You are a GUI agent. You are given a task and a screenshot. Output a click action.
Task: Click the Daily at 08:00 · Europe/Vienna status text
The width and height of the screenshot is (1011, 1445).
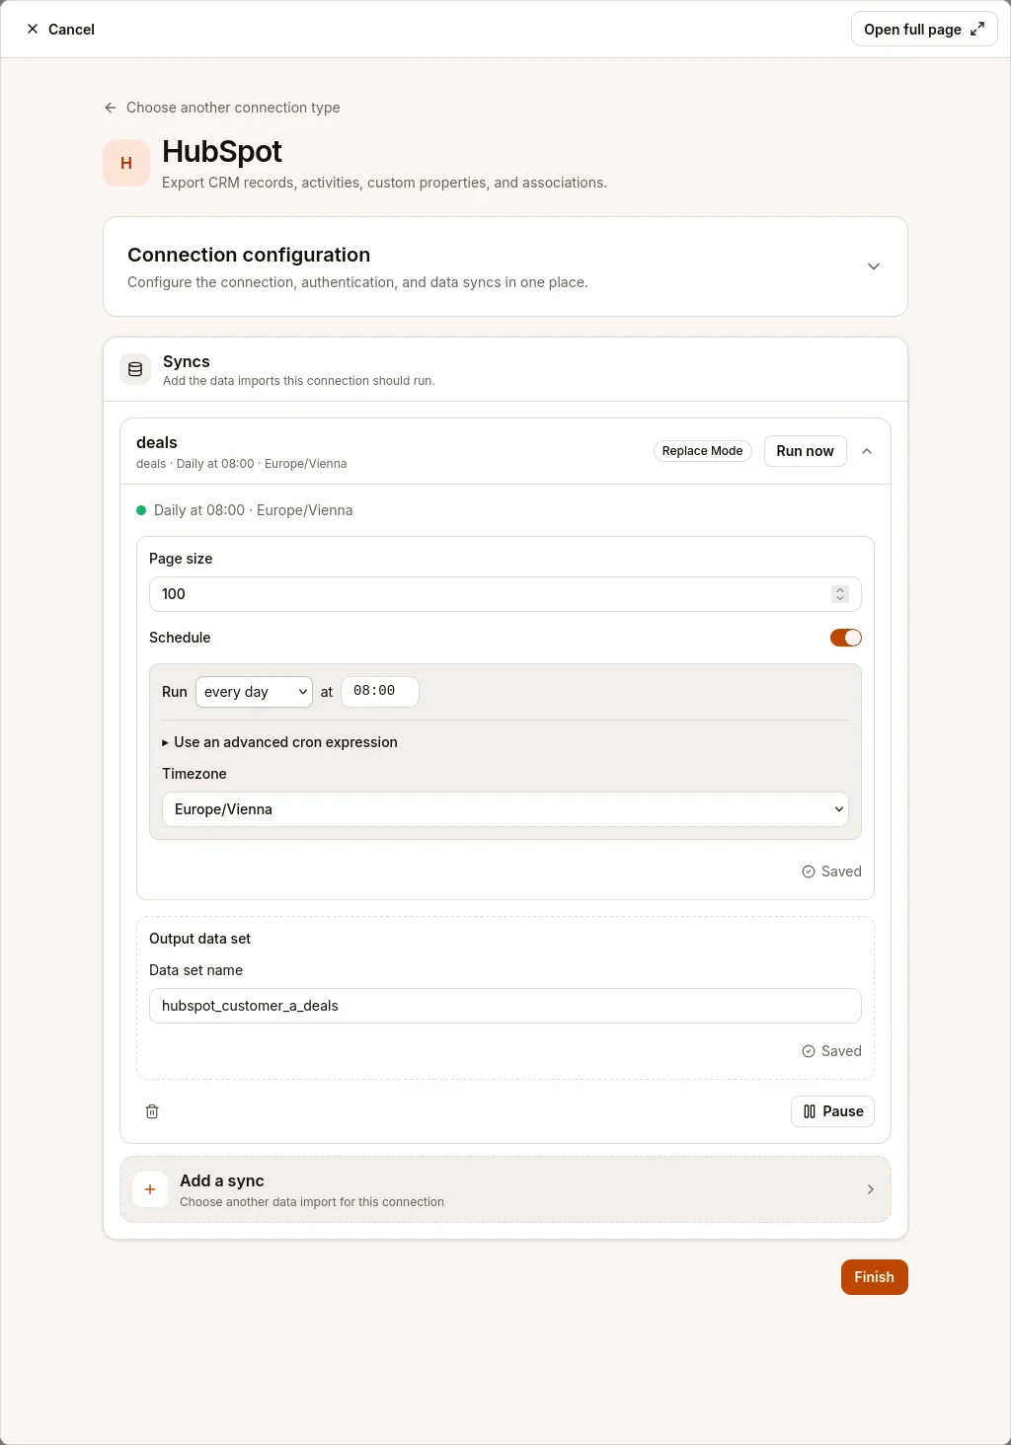254,510
